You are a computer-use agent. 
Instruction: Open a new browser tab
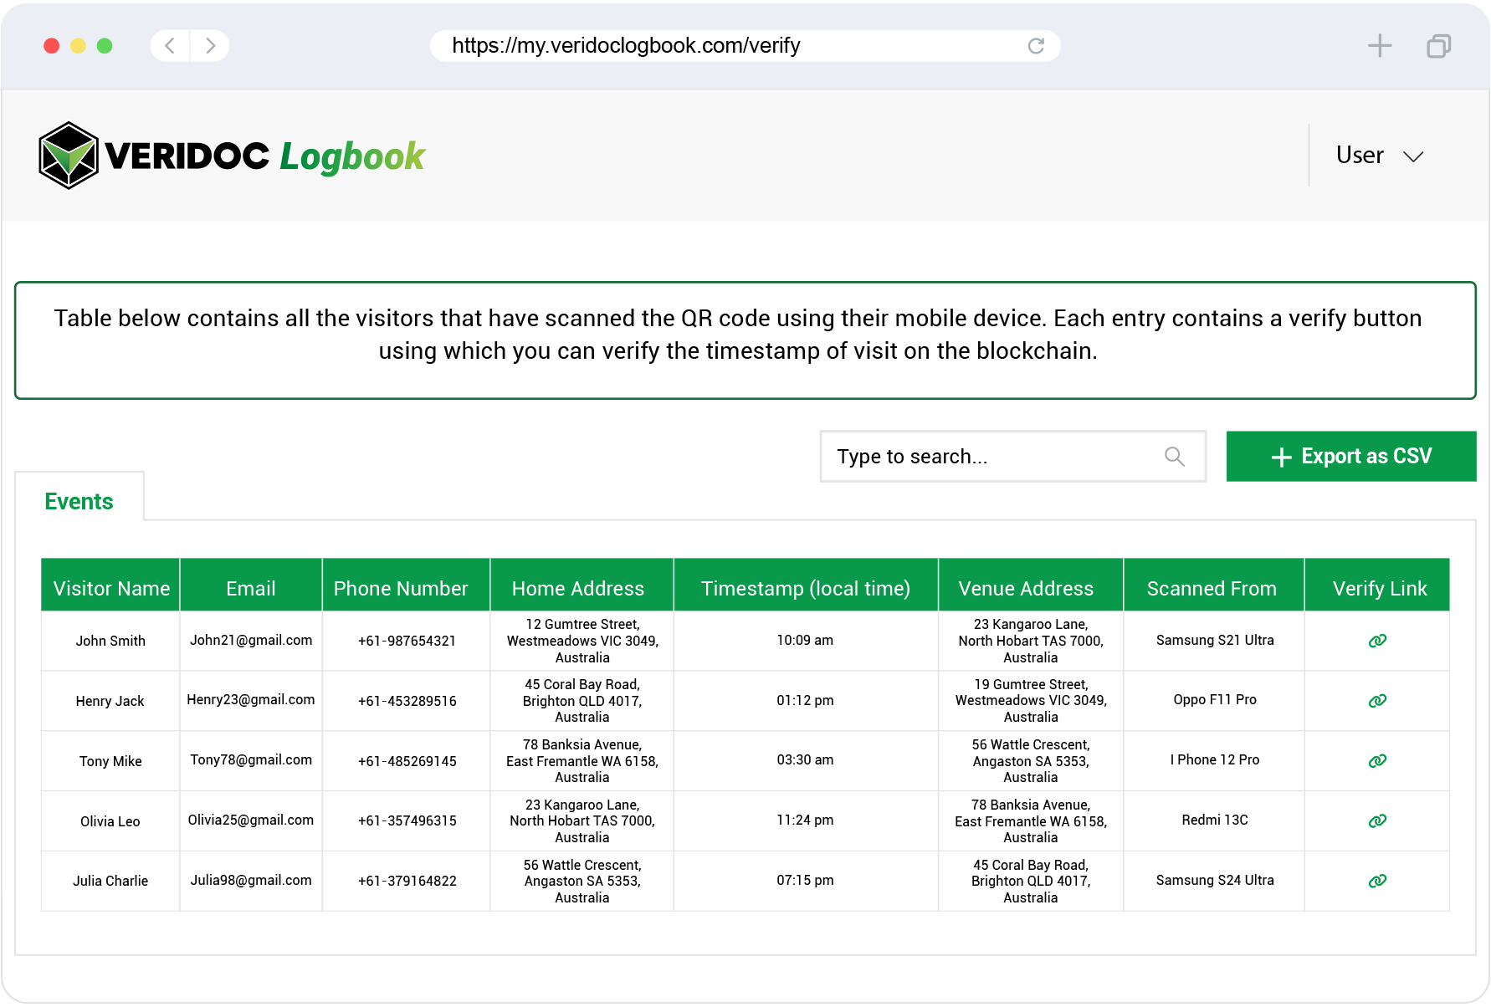pos(1380,46)
